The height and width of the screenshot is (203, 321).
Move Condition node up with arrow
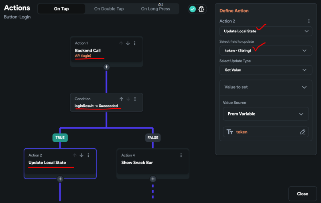(122, 99)
